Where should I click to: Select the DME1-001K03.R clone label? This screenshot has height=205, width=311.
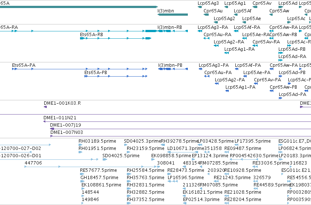(x=62, y=103)
